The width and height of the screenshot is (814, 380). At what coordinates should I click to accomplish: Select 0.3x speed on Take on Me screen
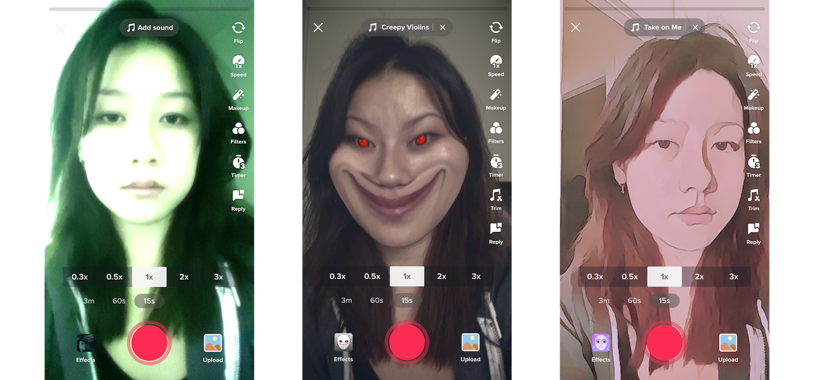coord(595,276)
